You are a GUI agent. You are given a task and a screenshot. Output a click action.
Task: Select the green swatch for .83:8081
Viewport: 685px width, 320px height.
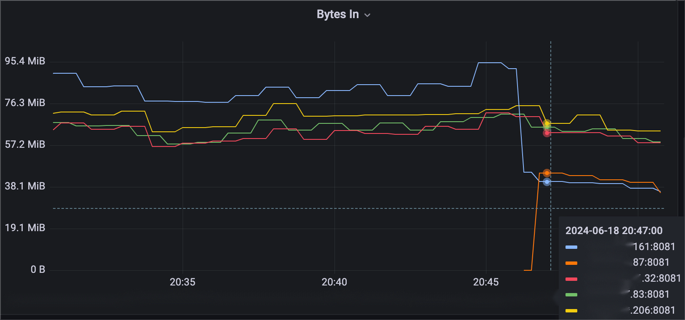[571, 295]
